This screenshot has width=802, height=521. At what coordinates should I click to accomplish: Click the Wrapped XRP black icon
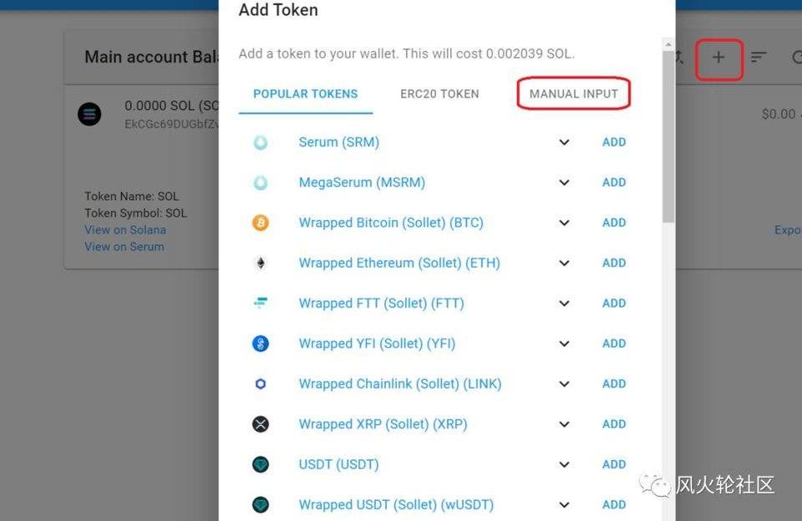click(x=261, y=424)
